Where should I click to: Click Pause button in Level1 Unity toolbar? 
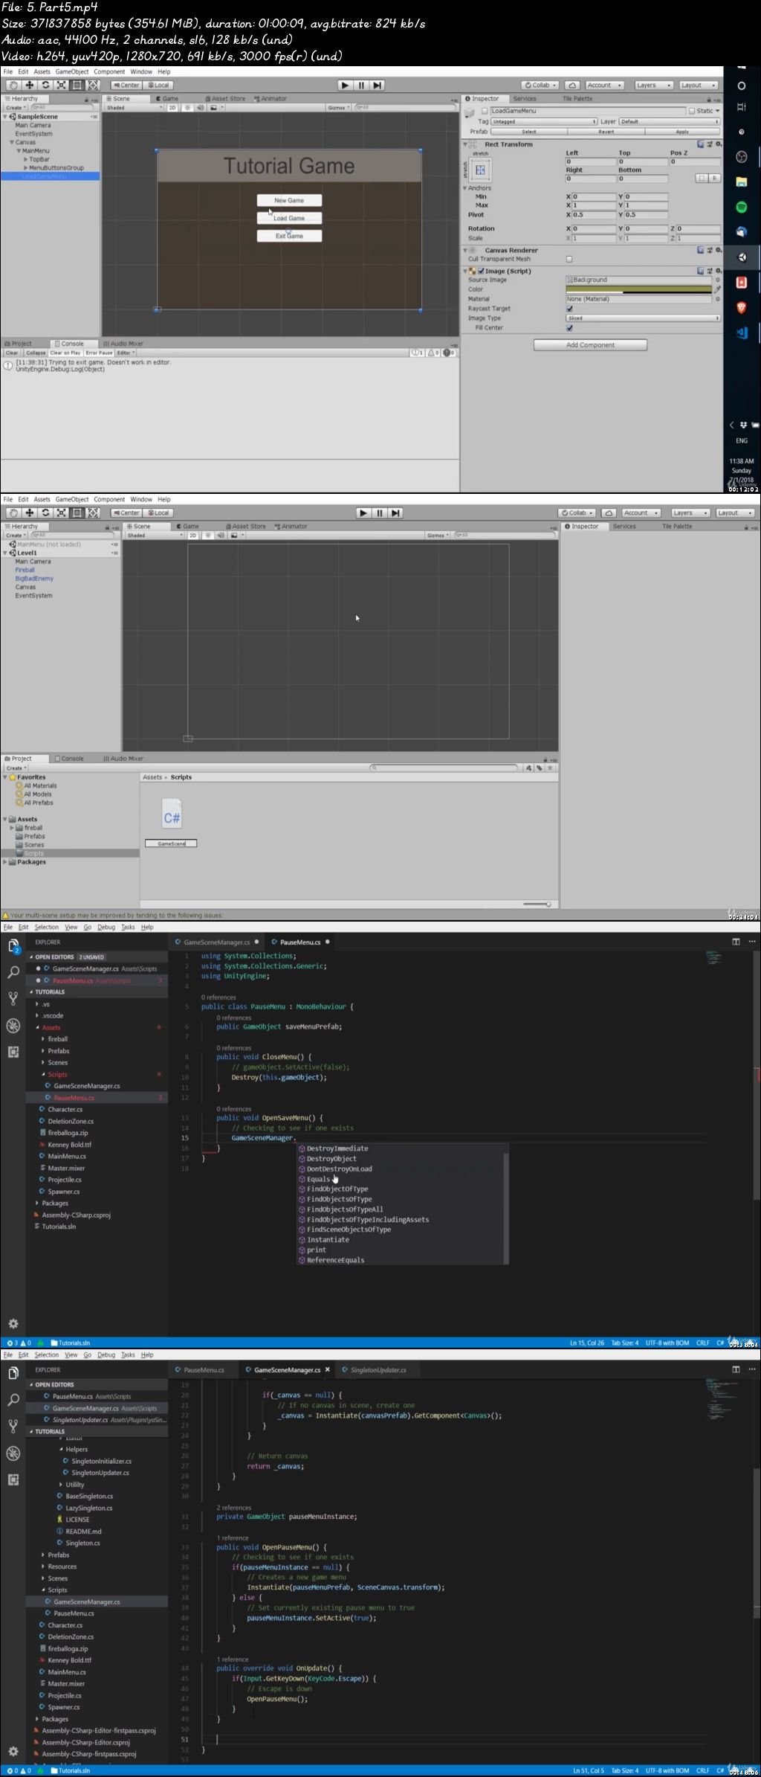click(x=379, y=512)
